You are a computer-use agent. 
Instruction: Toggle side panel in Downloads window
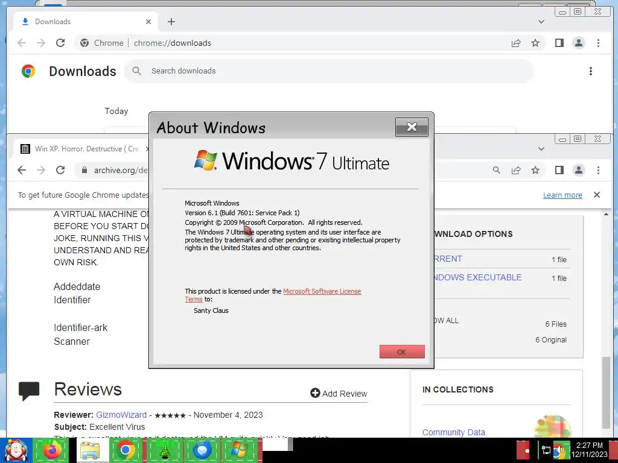pos(559,43)
